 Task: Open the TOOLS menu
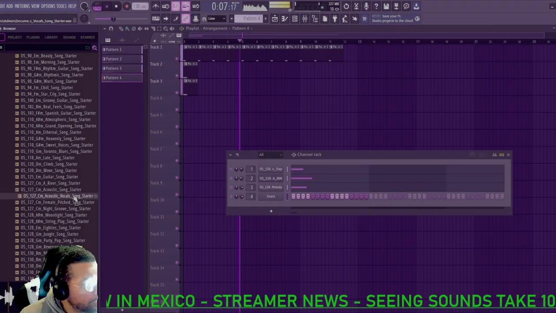click(x=61, y=6)
